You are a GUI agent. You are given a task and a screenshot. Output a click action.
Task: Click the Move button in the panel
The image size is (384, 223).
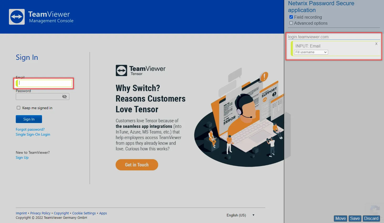(340, 219)
